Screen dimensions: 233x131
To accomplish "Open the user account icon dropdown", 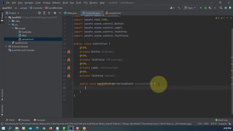I will pos(172,8).
